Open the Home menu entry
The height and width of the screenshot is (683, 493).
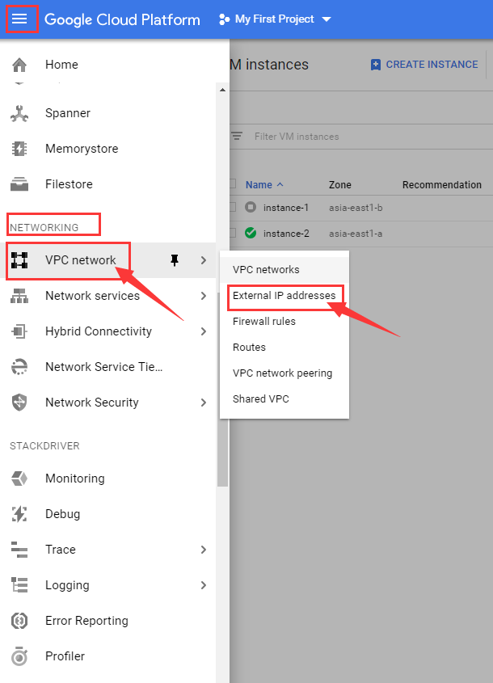point(61,65)
